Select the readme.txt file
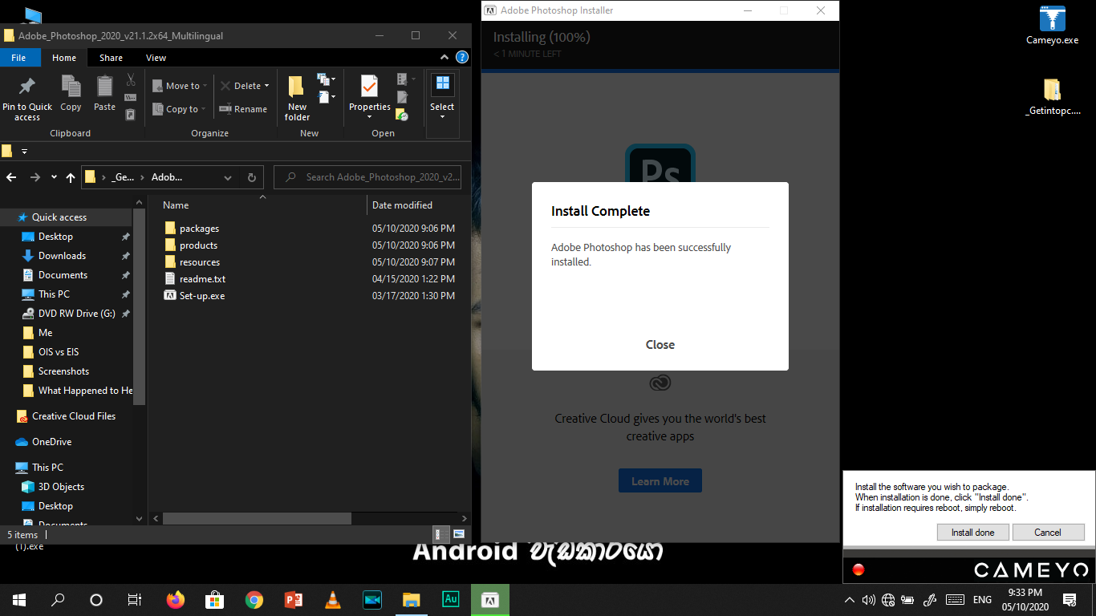 point(202,279)
